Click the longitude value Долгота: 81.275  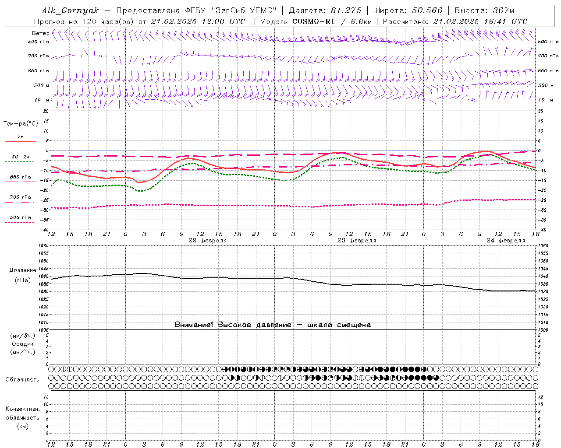click(325, 10)
